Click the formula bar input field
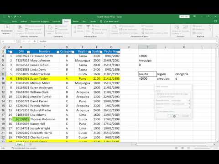 126,41
